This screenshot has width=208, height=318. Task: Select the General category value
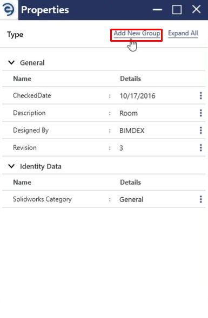131,199
